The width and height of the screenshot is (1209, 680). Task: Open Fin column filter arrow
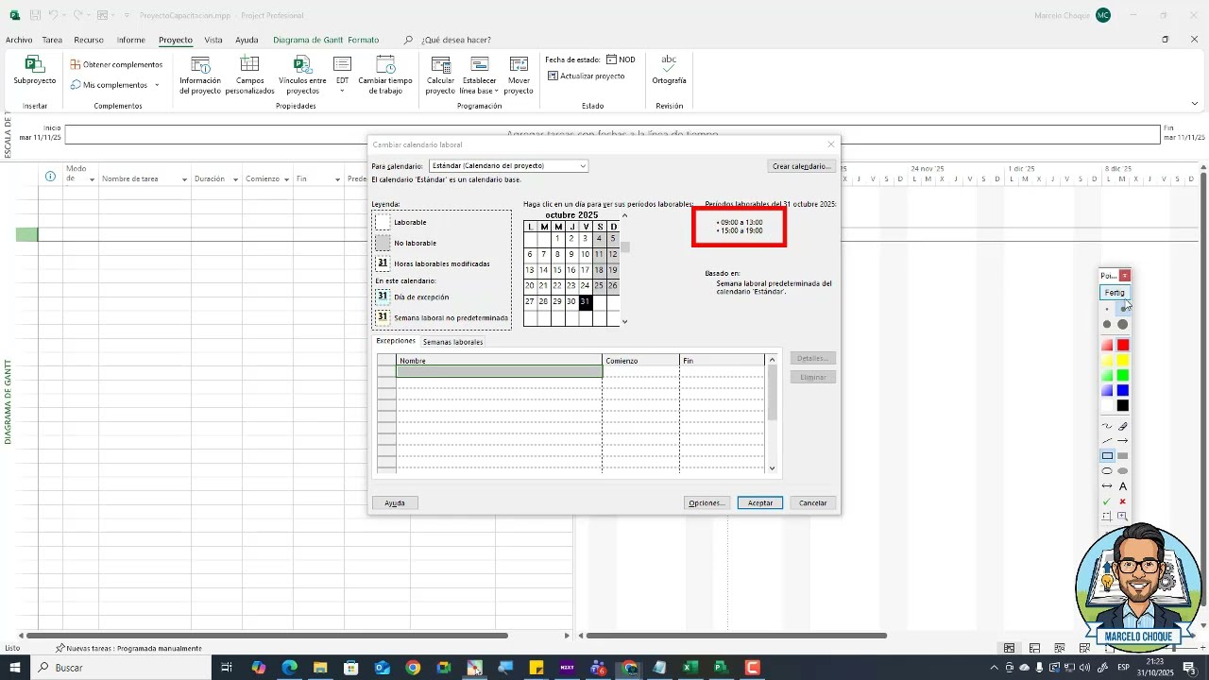pyautogui.click(x=337, y=179)
